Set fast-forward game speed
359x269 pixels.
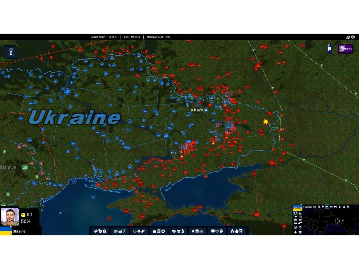coord(331,207)
